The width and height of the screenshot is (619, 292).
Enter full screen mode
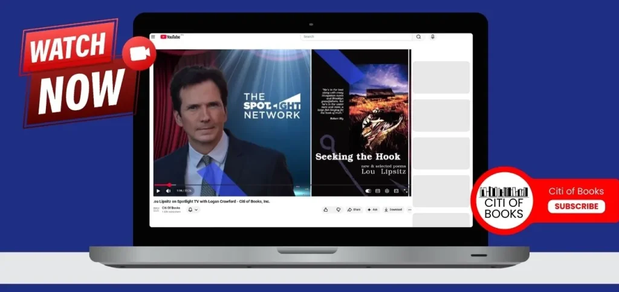point(405,191)
